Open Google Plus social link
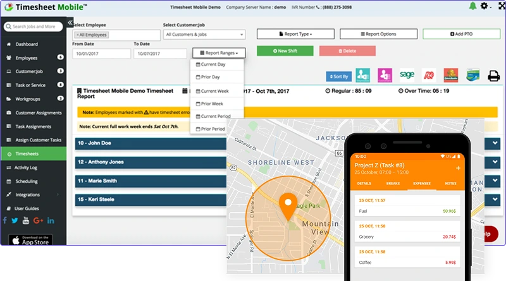Image resolution: width=506 pixels, height=281 pixels. click(38, 220)
